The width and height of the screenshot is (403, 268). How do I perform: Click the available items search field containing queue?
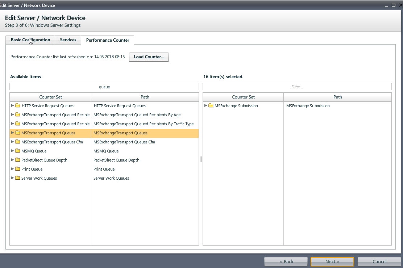(104, 87)
